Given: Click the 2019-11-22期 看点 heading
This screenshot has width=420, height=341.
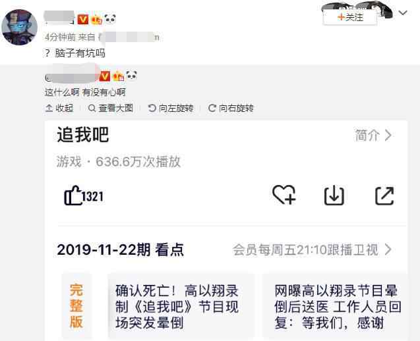Looking at the screenshot, I should [120, 249].
